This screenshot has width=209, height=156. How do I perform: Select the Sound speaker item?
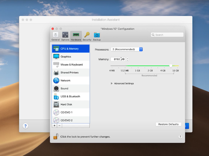[71, 88]
